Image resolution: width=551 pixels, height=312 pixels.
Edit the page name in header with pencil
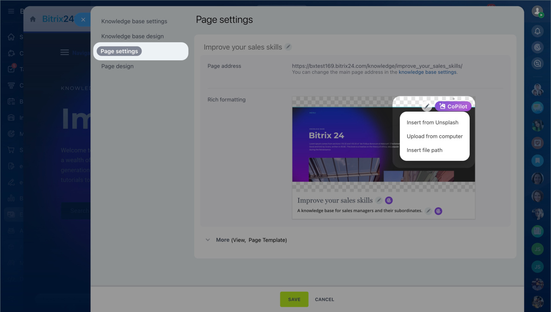(288, 47)
